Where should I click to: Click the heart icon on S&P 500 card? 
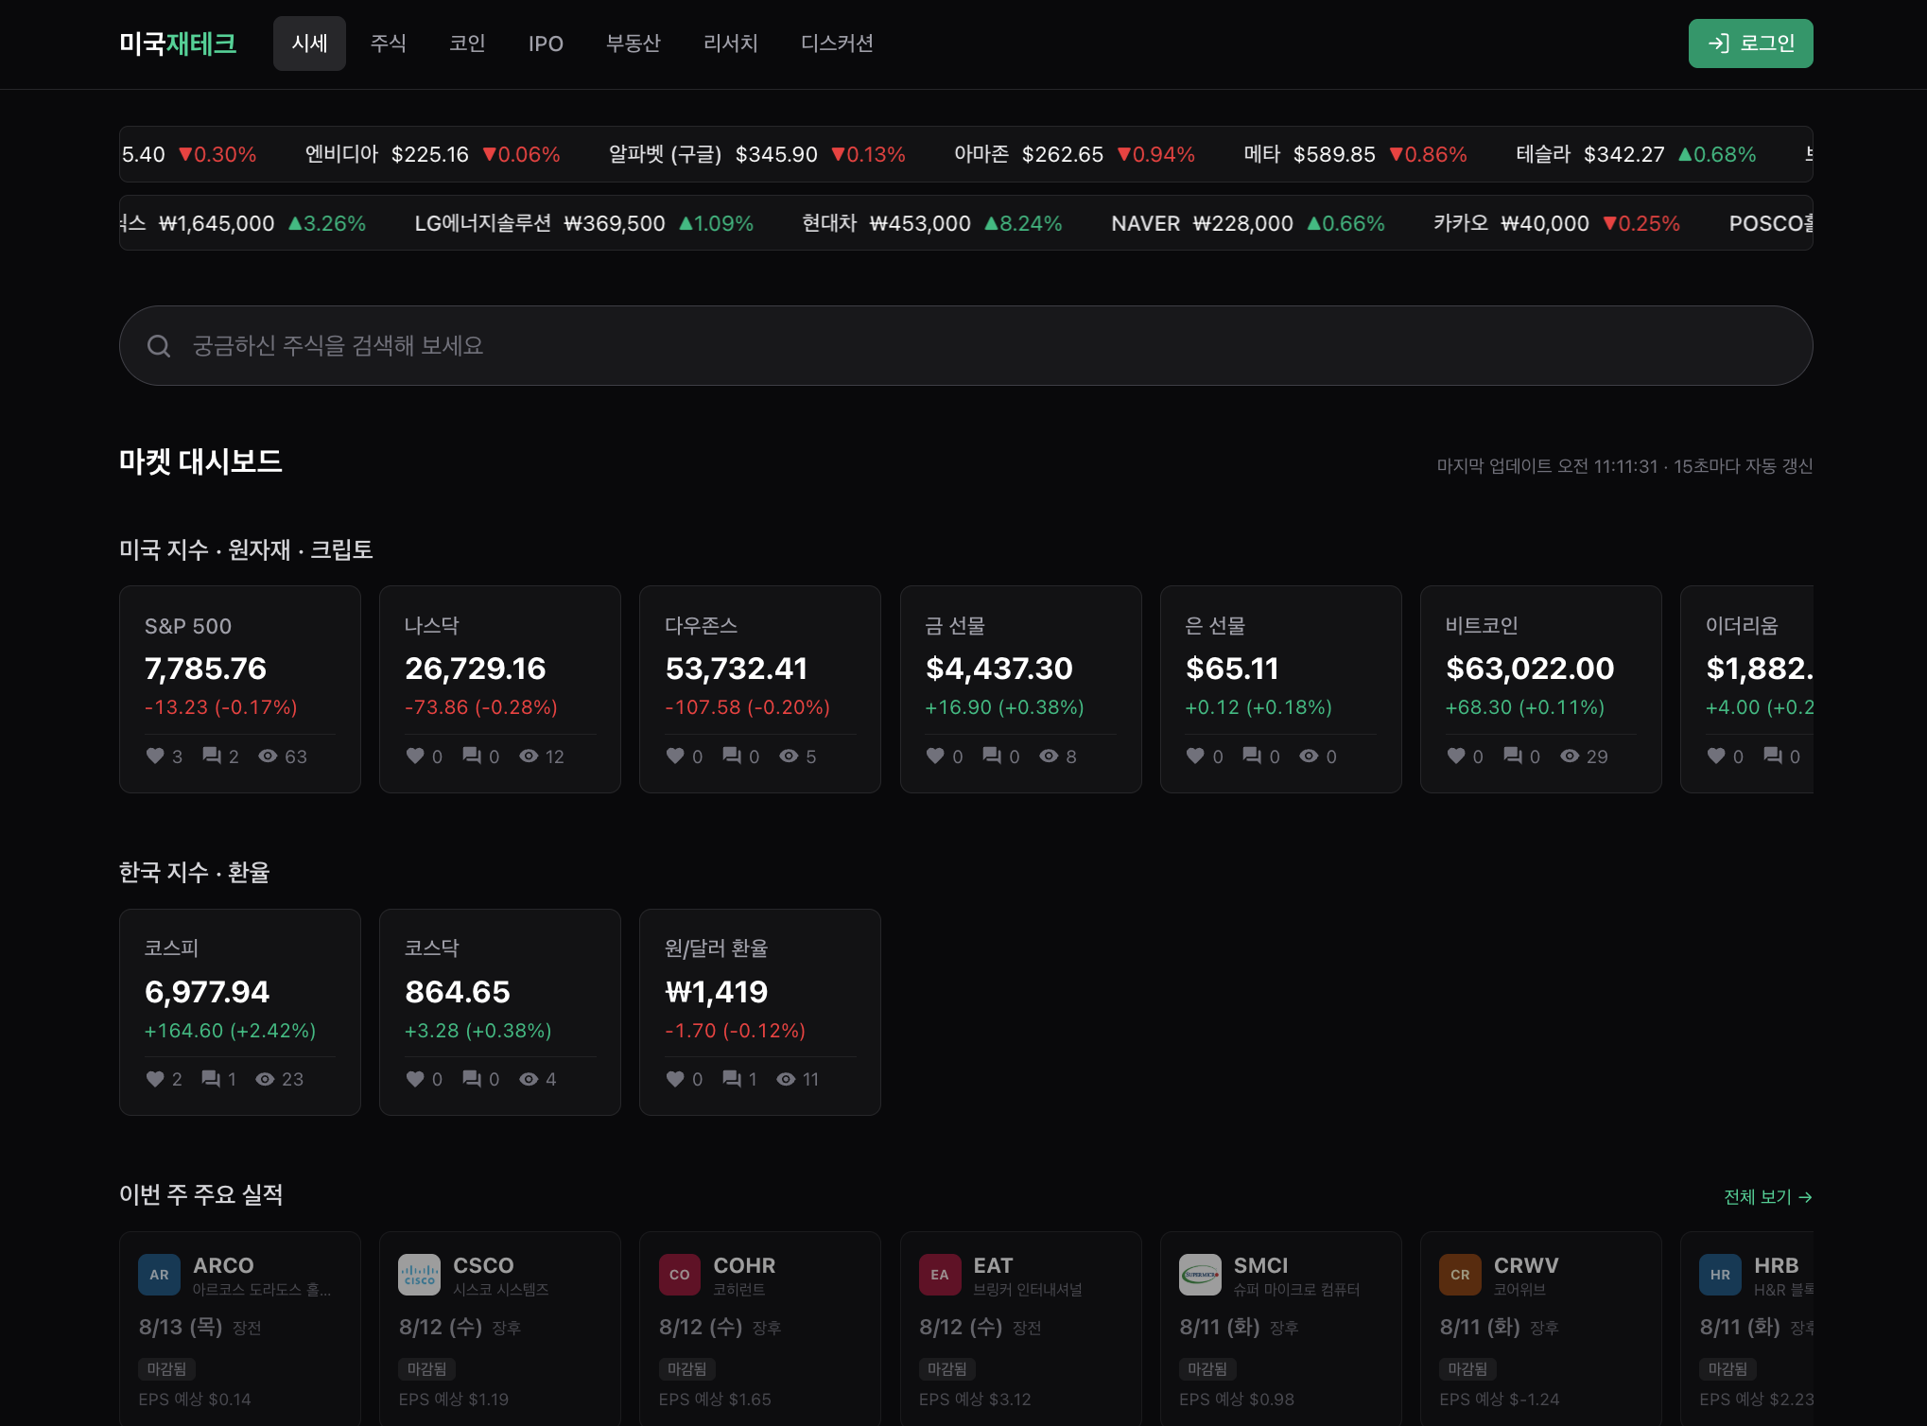pos(155,756)
